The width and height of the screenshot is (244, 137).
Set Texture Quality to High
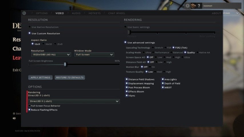(164, 72)
